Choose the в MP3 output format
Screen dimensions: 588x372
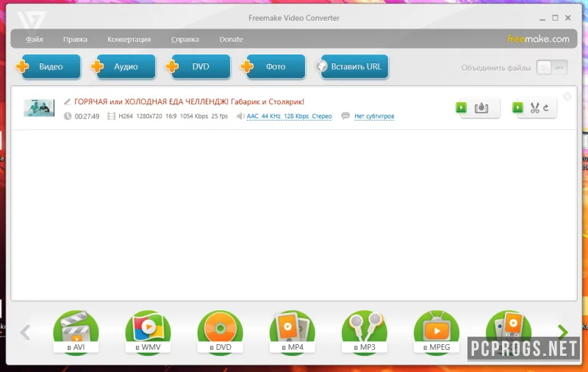pyautogui.click(x=365, y=332)
